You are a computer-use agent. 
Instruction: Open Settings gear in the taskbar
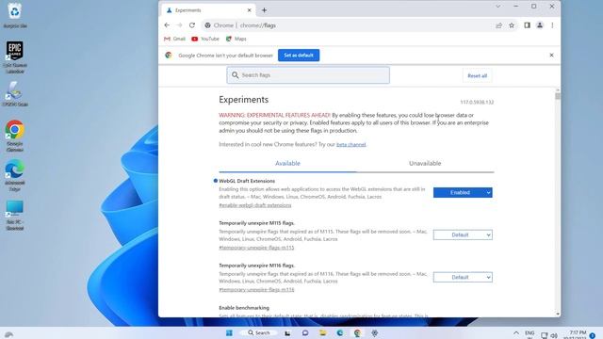click(375, 332)
